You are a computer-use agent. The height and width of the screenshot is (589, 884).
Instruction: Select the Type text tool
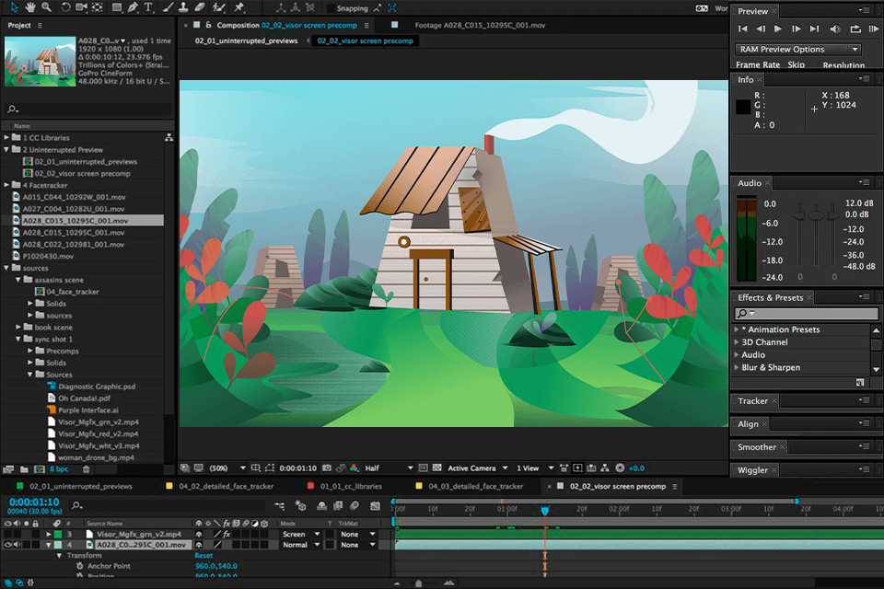click(x=149, y=7)
